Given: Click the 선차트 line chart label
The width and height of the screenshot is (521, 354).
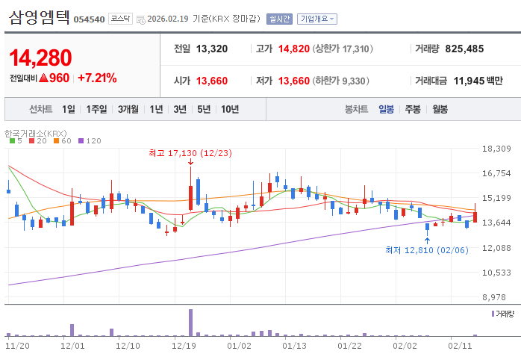Looking at the screenshot, I should (x=40, y=109).
